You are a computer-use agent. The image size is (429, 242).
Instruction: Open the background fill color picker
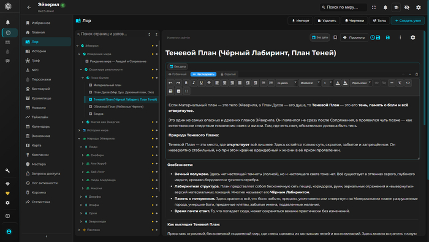345,83
